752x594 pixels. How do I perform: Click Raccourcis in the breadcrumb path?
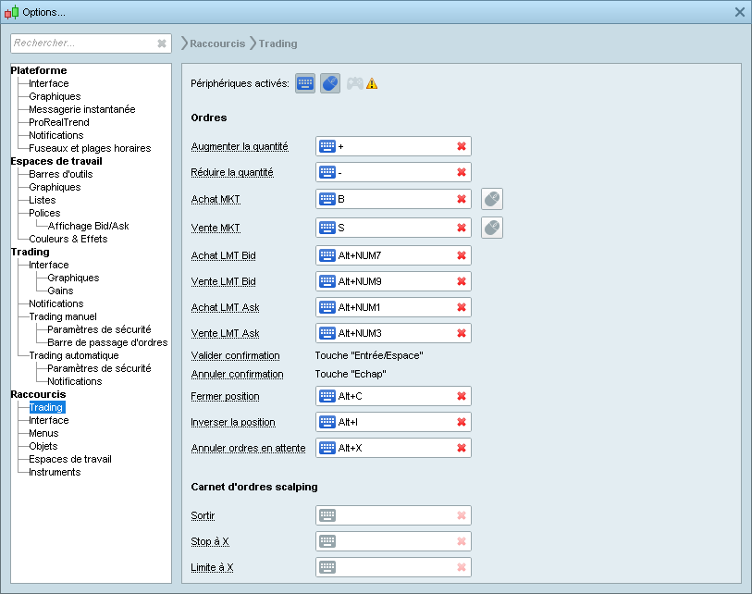point(217,43)
